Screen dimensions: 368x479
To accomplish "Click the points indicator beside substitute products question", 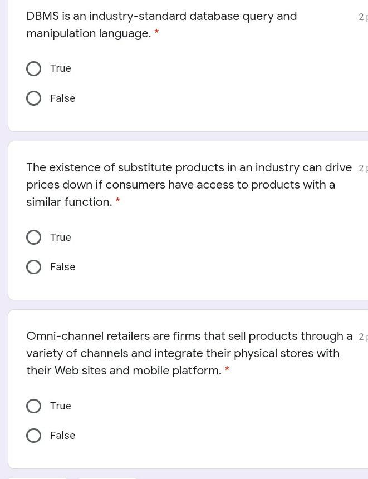I will (362, 169).
